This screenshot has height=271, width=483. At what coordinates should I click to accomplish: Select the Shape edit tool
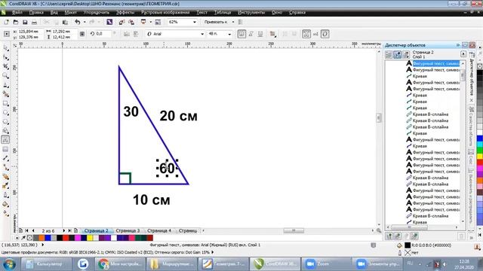coord(5,57)
